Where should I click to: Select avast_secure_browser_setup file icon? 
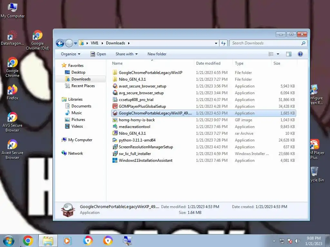tap(115, 86)
